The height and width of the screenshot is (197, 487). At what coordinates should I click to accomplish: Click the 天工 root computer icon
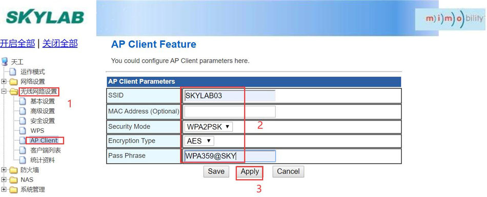click(4, 62)
